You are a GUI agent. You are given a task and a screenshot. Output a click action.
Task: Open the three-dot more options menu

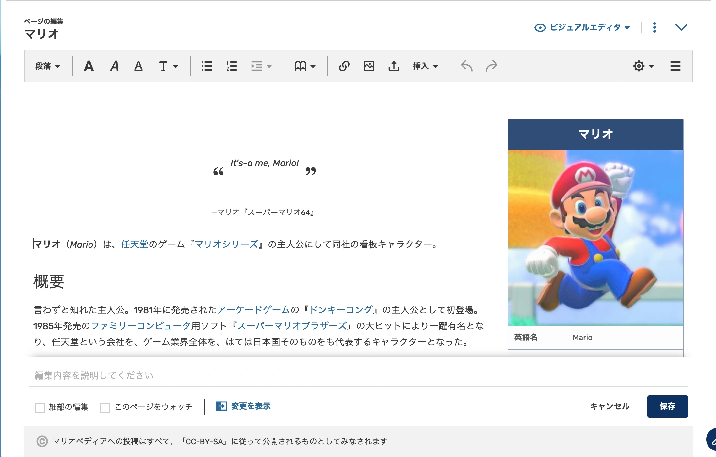pos(654,27)
